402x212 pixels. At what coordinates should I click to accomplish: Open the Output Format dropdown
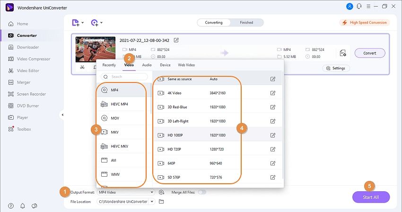point(126,192)
